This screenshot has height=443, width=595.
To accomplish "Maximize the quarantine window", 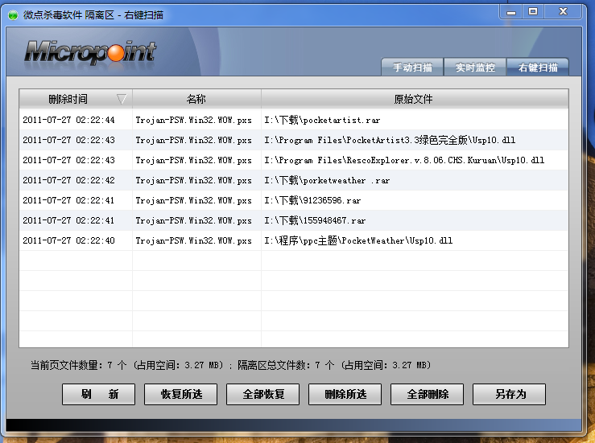I will coord(533,11).
